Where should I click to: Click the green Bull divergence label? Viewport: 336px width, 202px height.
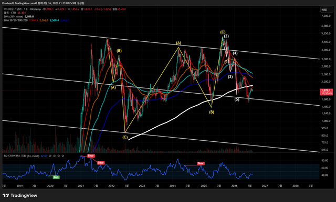tap(56, 177)
